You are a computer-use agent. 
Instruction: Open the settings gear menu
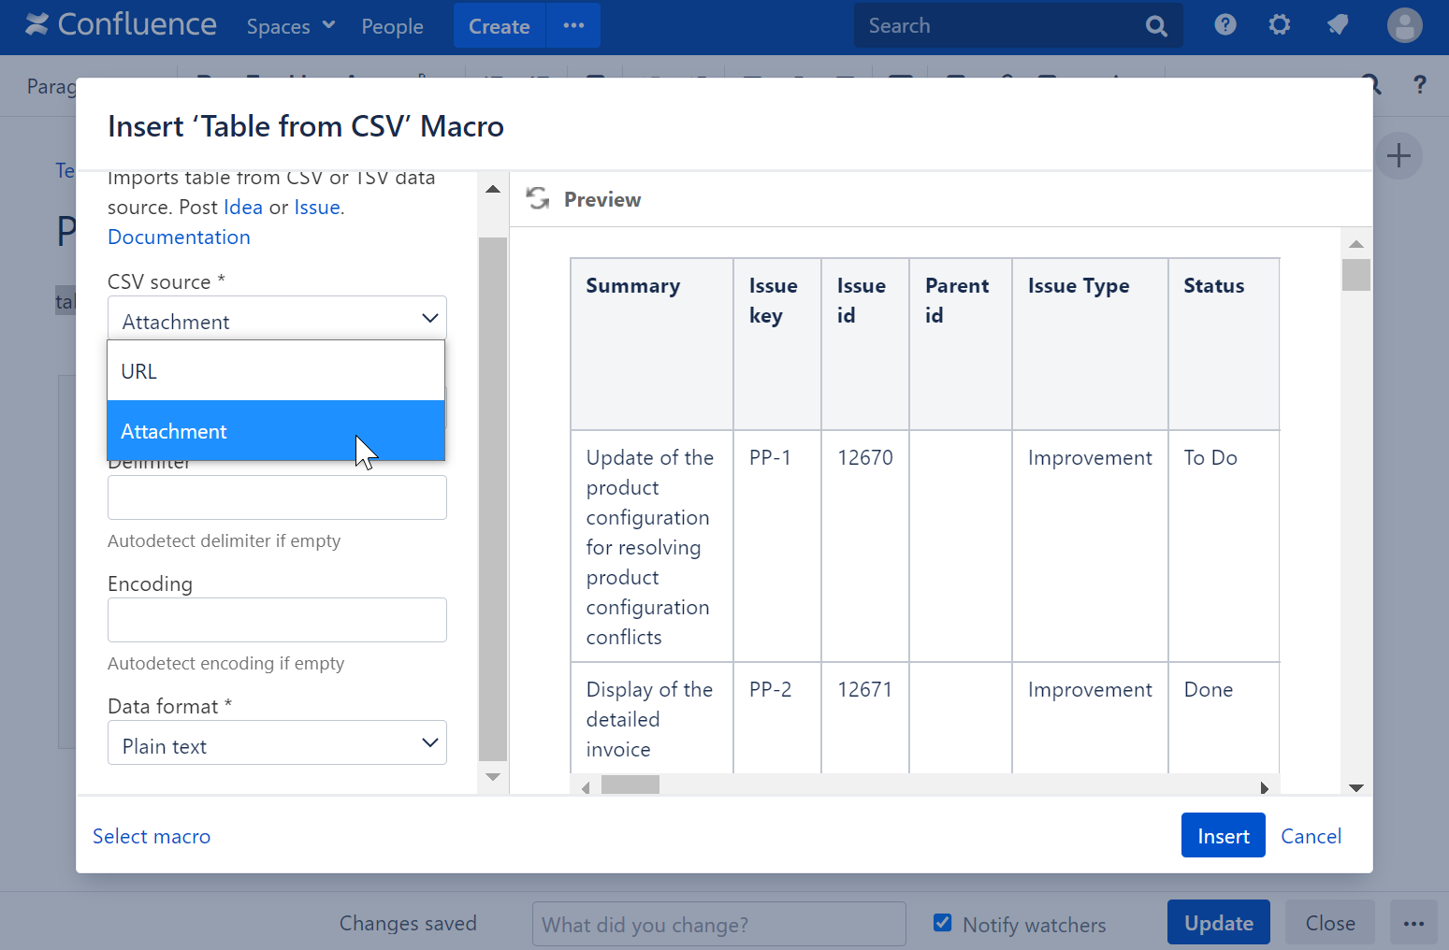coord(1279,25)
